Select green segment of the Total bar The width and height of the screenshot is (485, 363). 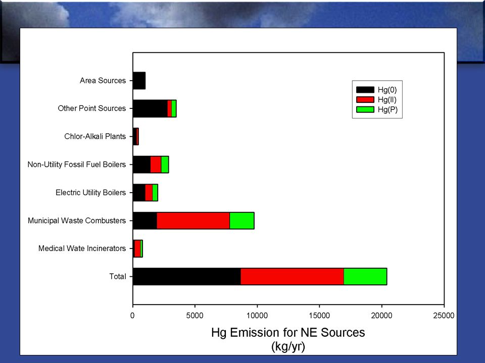(x=365, y=277)
